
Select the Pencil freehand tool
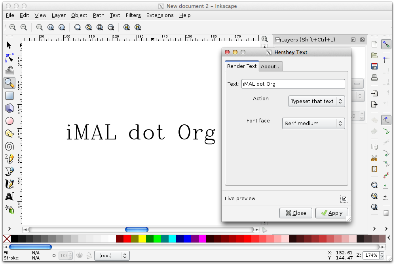pos(9,159)
